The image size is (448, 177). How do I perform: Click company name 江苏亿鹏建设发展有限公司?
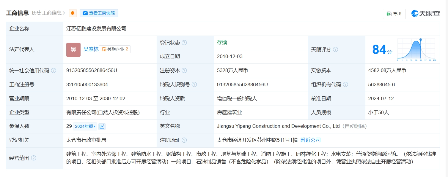click(96, 29)
